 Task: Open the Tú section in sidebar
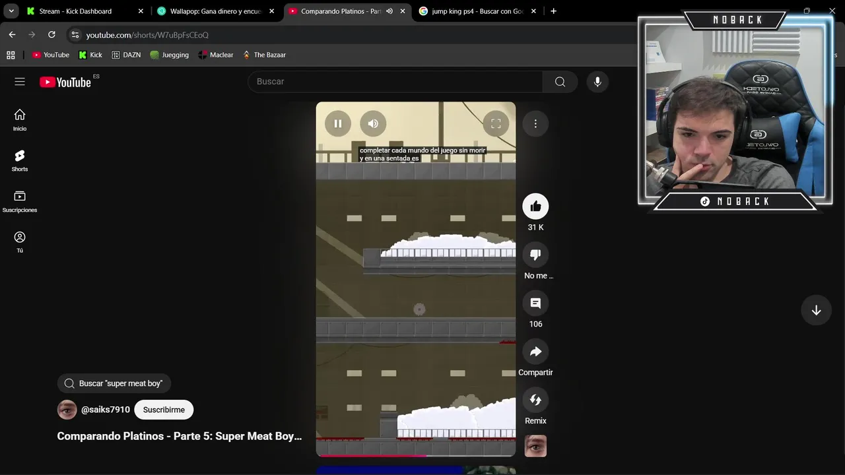pos(20,242)
